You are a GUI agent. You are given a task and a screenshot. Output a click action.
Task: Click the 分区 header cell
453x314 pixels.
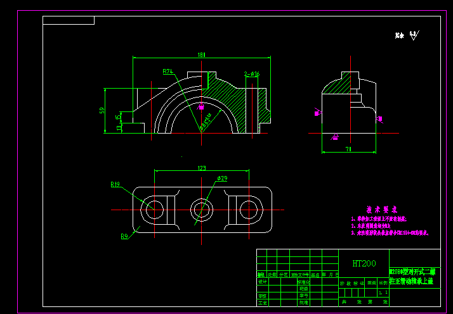(283, 275)
